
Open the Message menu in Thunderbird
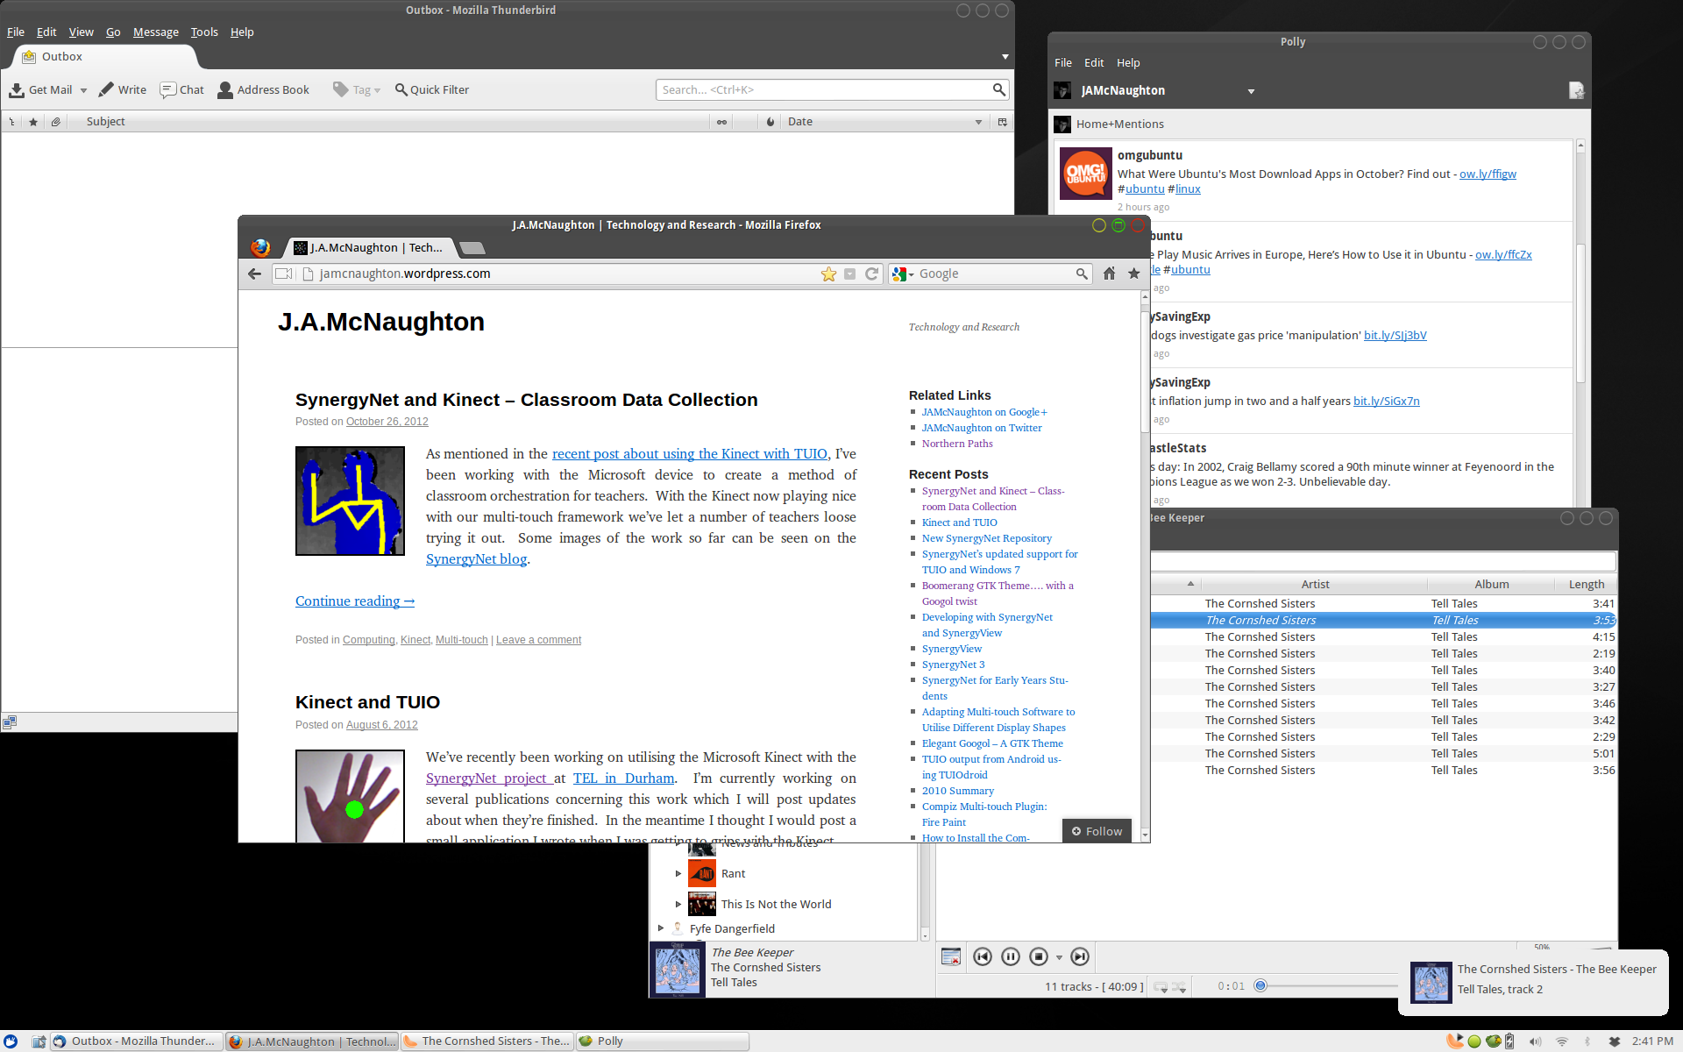[155, 32]
